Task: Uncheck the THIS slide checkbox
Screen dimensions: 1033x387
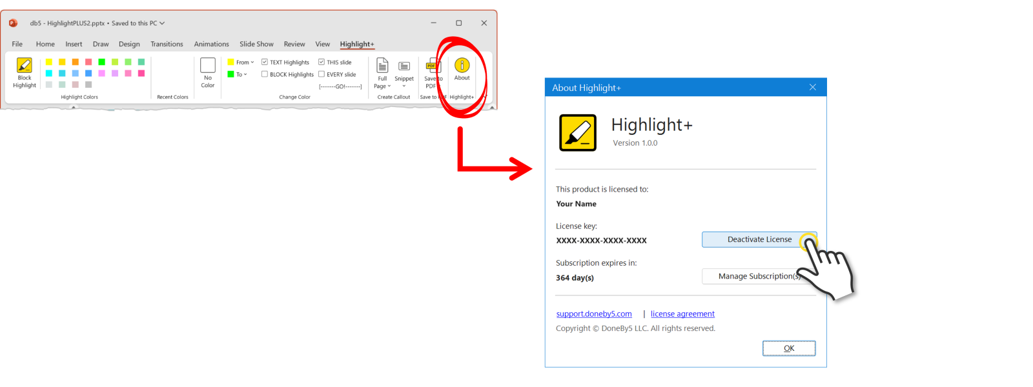Action: [x=322, y=62]
